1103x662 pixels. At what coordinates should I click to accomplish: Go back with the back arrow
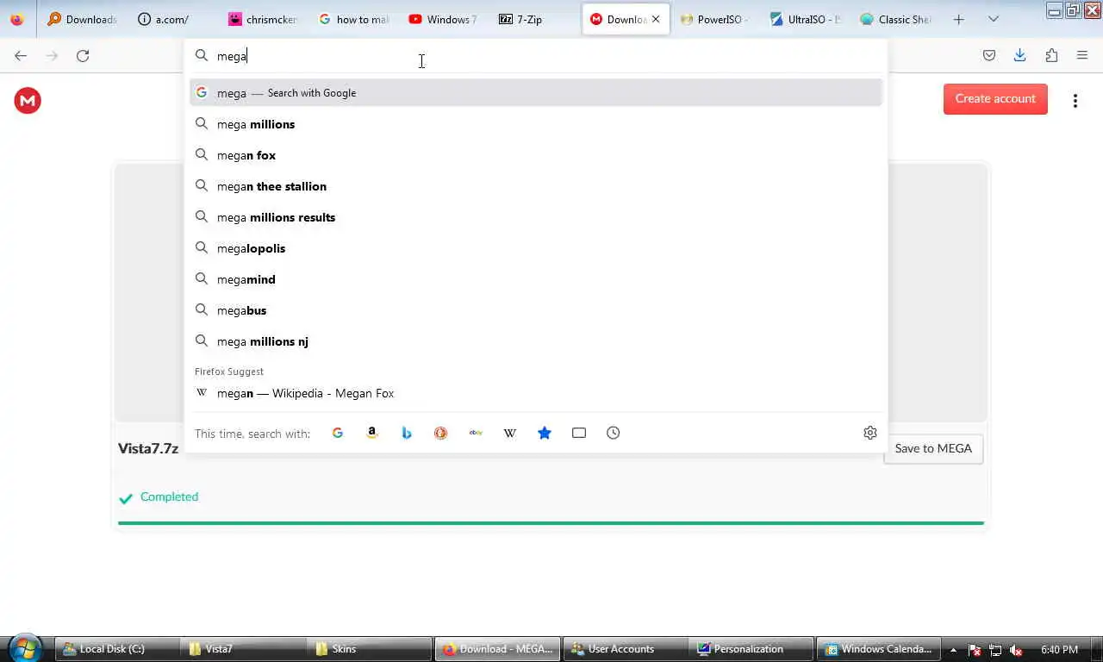21,55
